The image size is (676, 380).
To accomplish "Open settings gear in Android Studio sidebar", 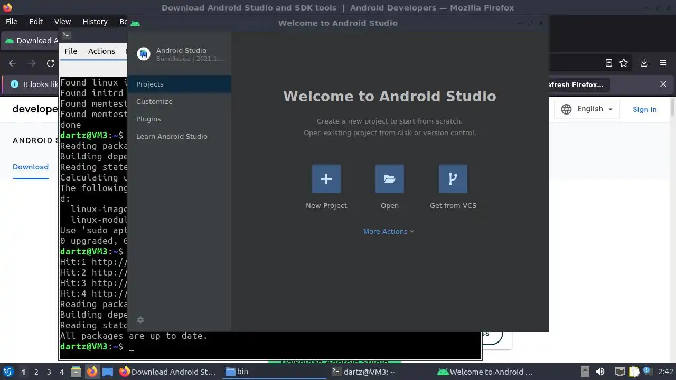I will point(140,320).
